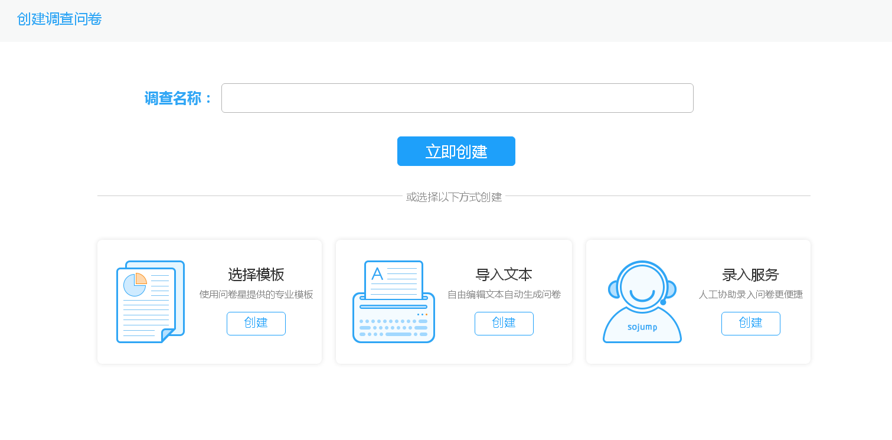The height and width of the screenshot is (440, 892).
Task: Click the text 自由编辑文本自动生成问卷
Action: (x=504, y=294)
